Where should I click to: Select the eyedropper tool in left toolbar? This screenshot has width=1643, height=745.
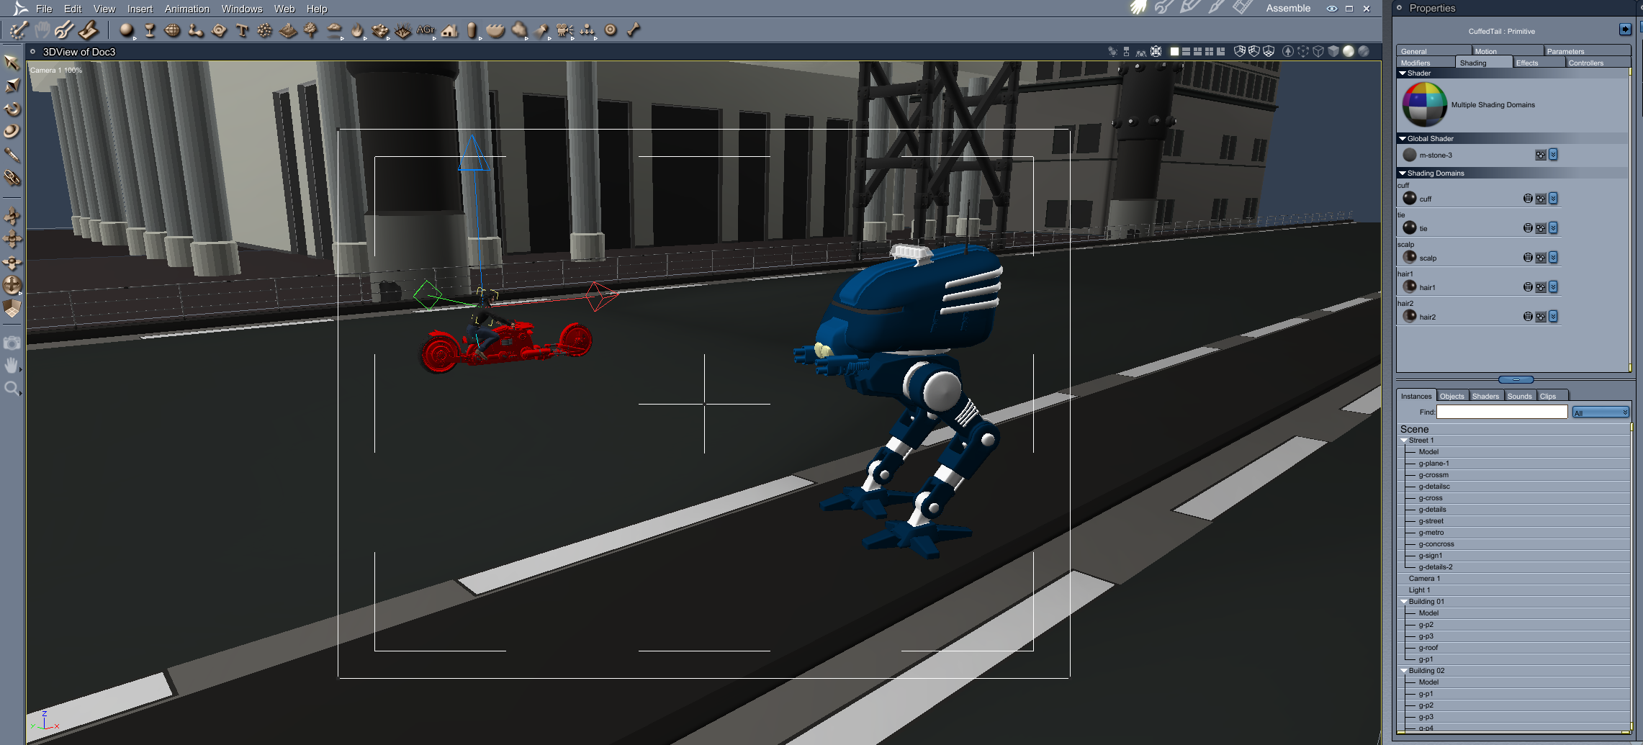12,155
